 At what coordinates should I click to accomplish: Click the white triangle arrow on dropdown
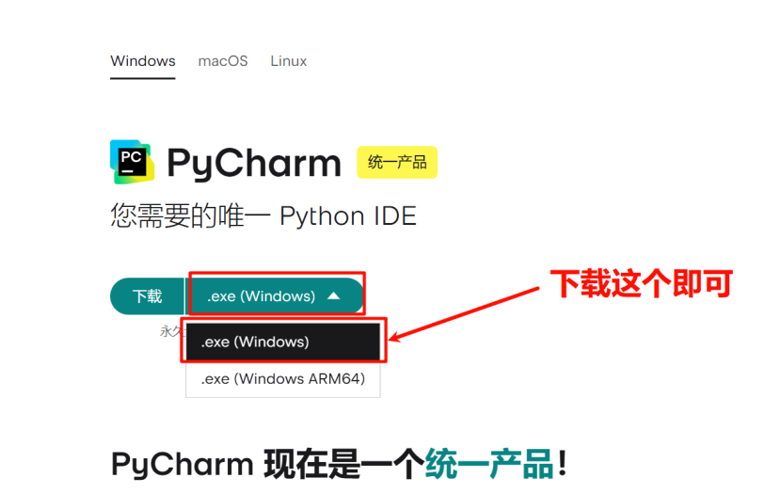click(x=334, y=296)
